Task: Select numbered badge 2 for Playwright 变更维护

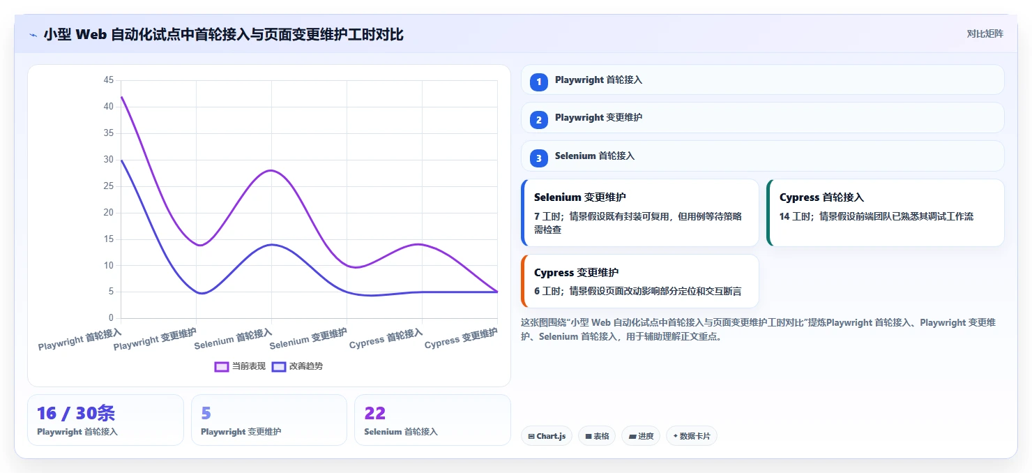Action: tap(538, 120)
